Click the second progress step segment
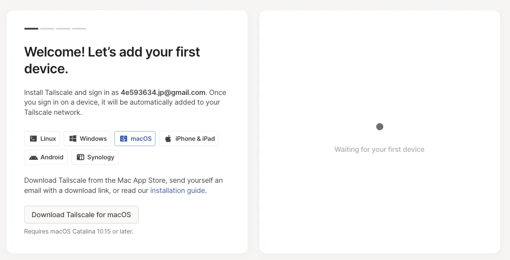 tap(47, 29)
